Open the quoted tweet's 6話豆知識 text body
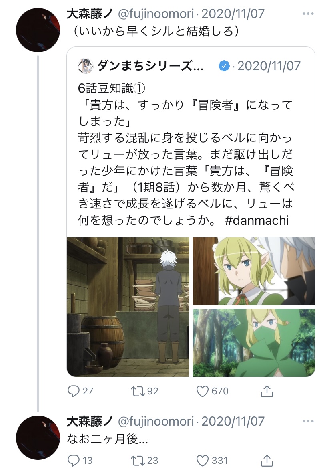331x473 pixels. tap(185, 154)
